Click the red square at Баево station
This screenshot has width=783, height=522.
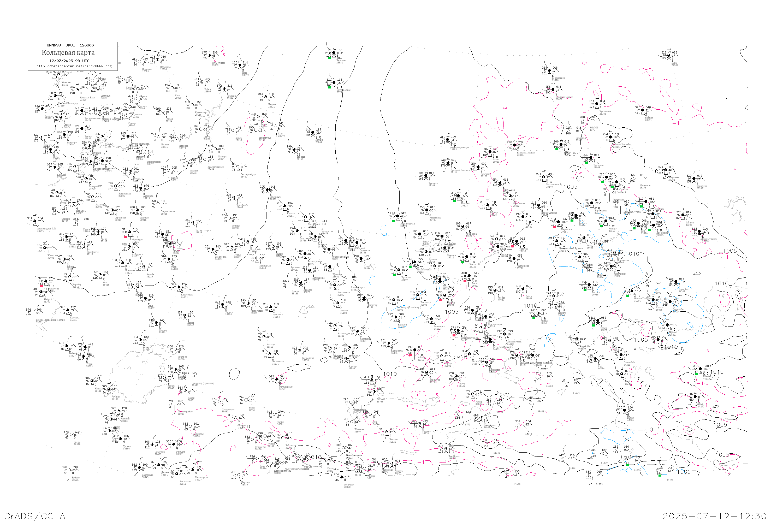point(465,281)
